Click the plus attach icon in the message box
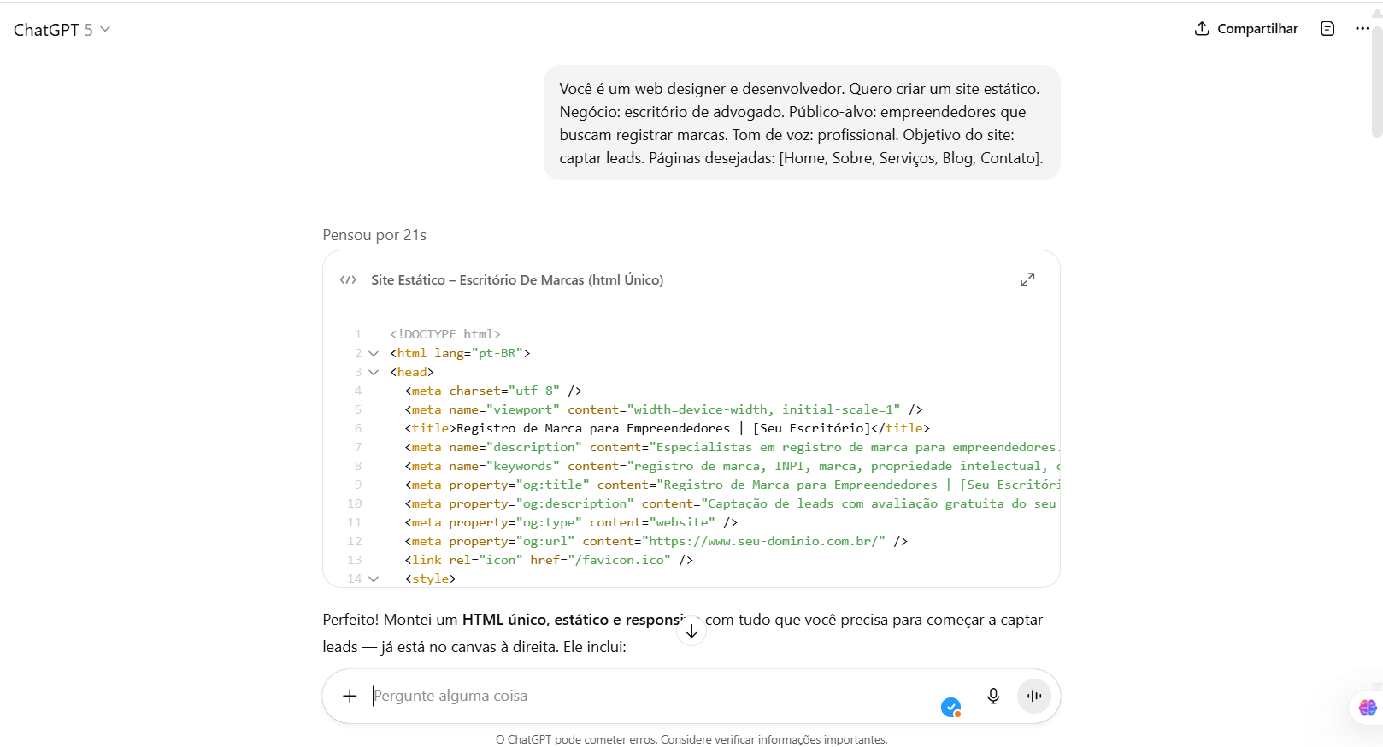This screenshot has width=1383, height=747. [x=350, y=696]
